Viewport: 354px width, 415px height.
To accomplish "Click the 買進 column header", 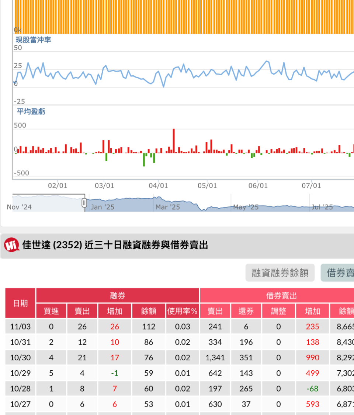I will click(x=51, y=311).
